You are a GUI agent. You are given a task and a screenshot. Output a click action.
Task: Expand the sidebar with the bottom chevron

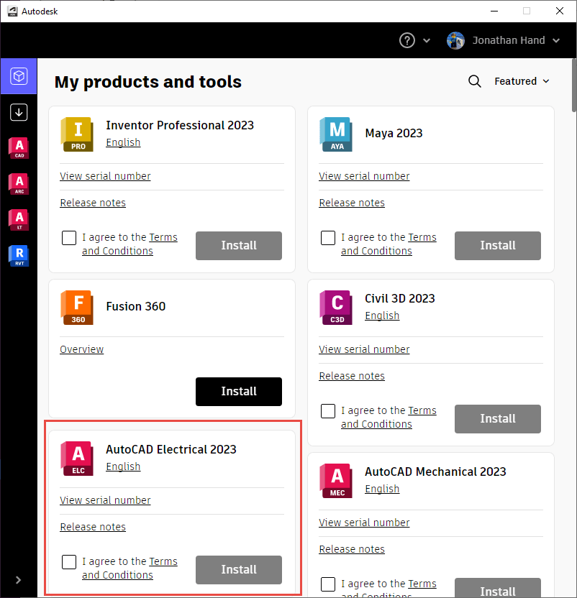pos(18,579)
